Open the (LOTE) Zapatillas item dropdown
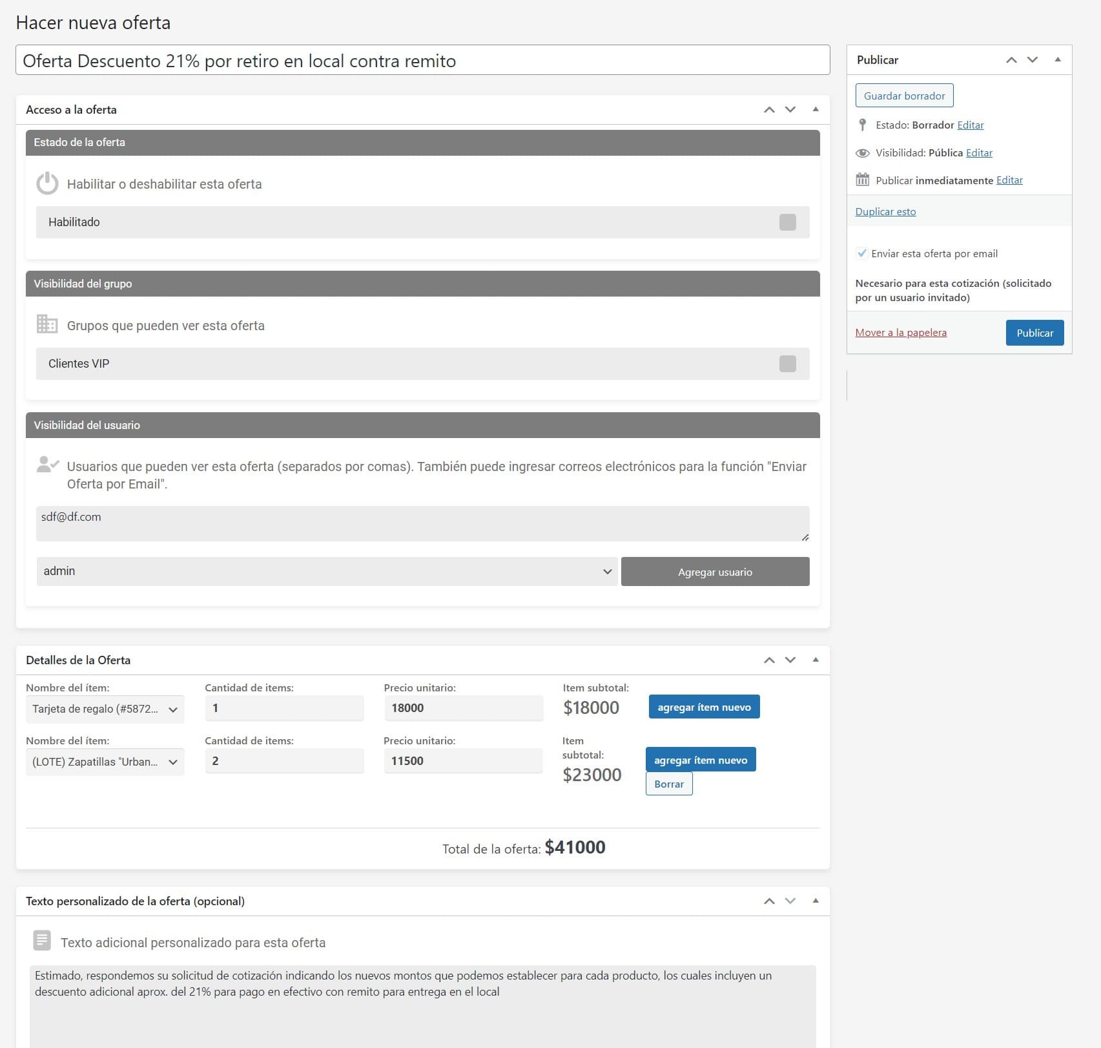This screenshot has width=1101, height=1048. coord(105,762)
